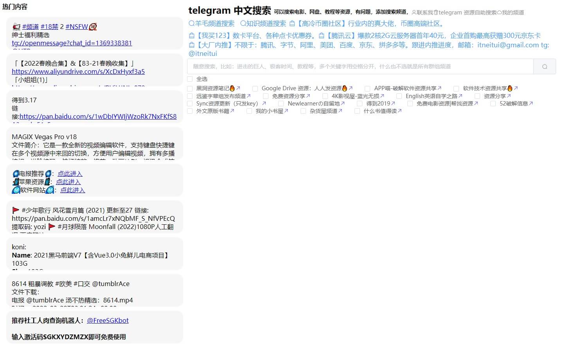Open Newlearnerの自留地 external arrow icon

(x=343, y=104)
